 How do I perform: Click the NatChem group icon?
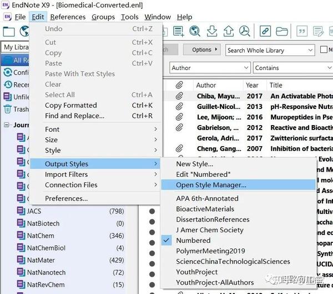click(21, 236)
